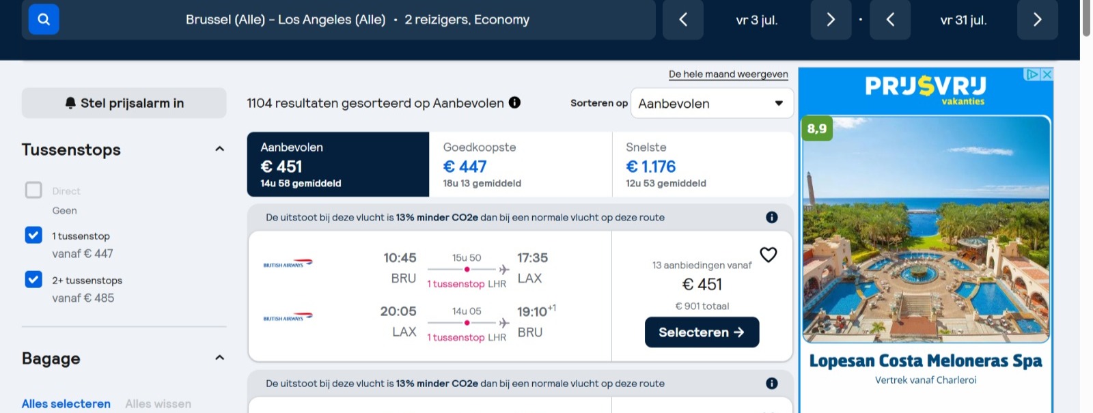1093x413 pixels.
Task: Go to next return date after vr 31 jul.
Action: click(1037, 20)
